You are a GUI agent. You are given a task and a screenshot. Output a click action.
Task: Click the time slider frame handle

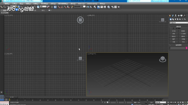click(12, 97)
